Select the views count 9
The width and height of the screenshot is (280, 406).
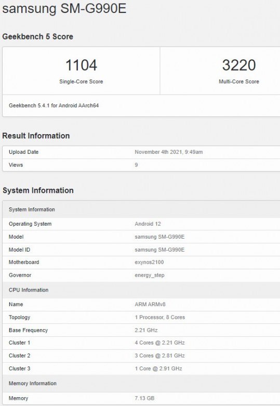136,165
